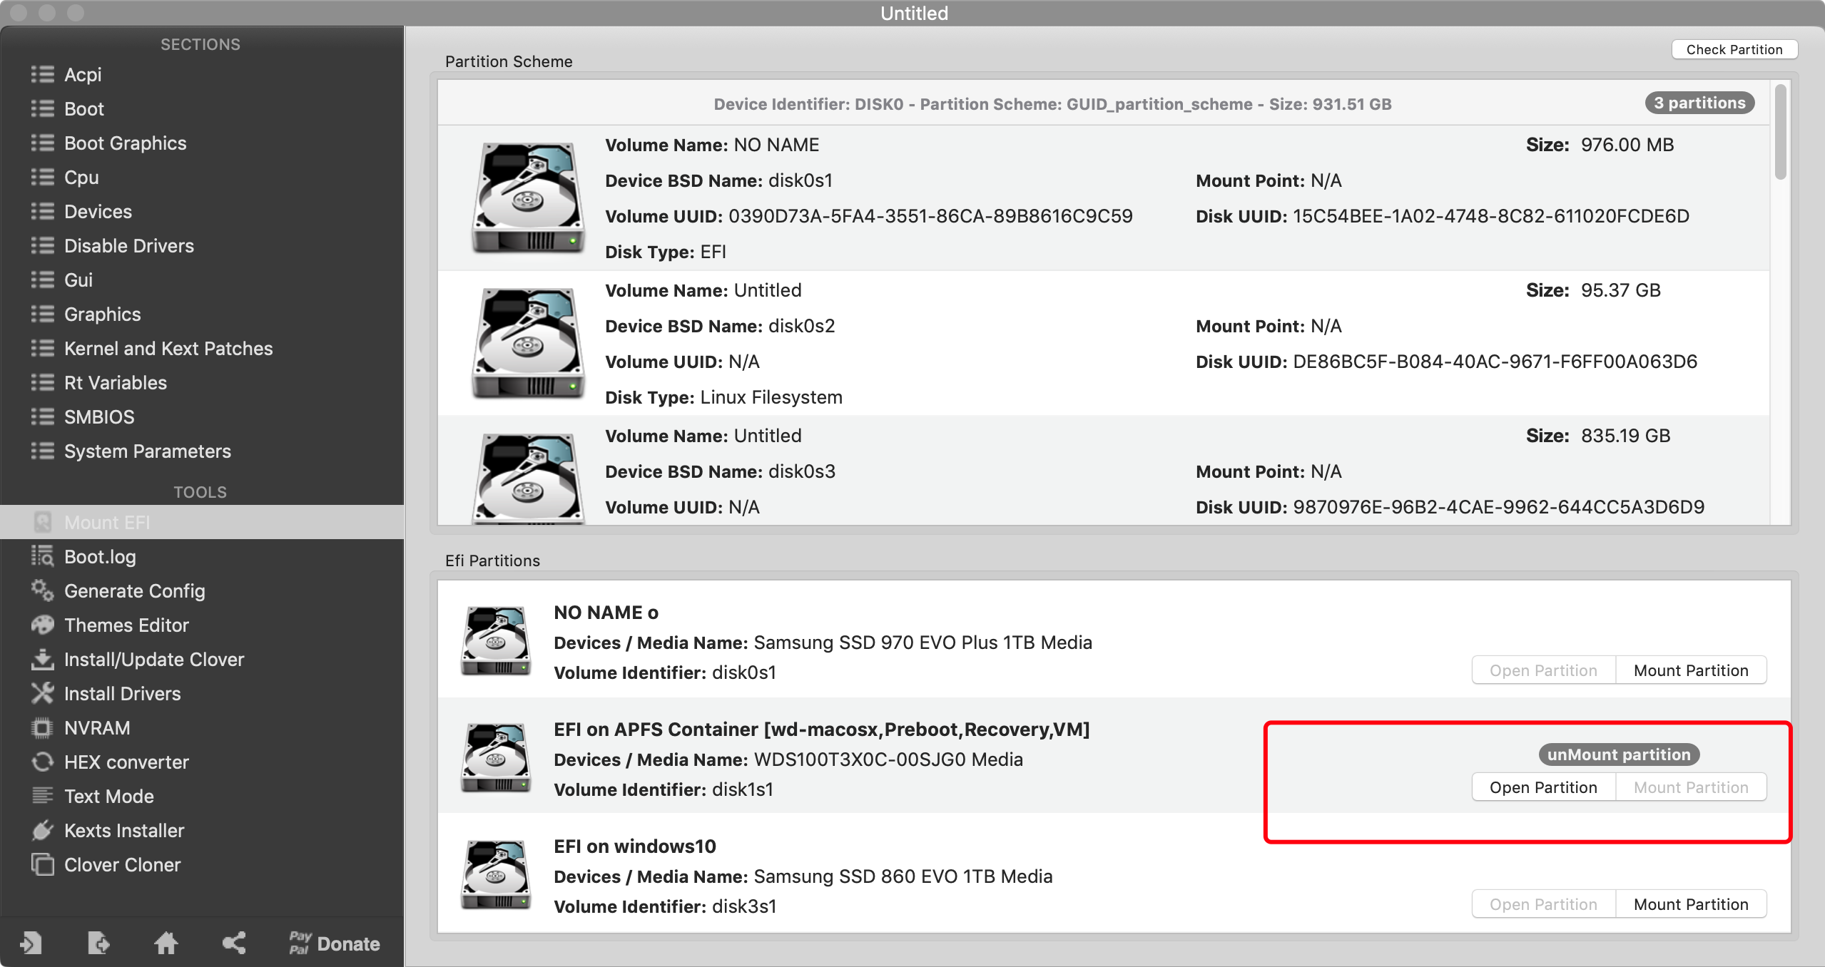Click the Check Partition button
The width and height of the screenshot is (1825, 967).
(1734, 49)
